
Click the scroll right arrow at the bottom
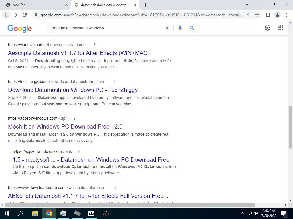(x=286, y=205)
